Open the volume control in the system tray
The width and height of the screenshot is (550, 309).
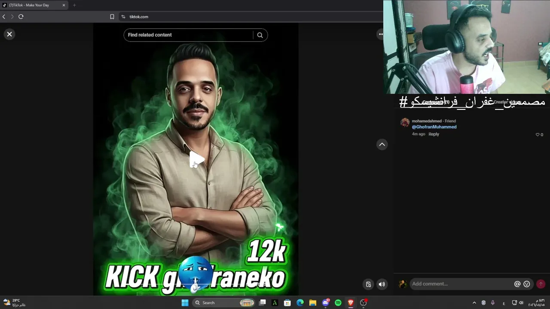521,303
